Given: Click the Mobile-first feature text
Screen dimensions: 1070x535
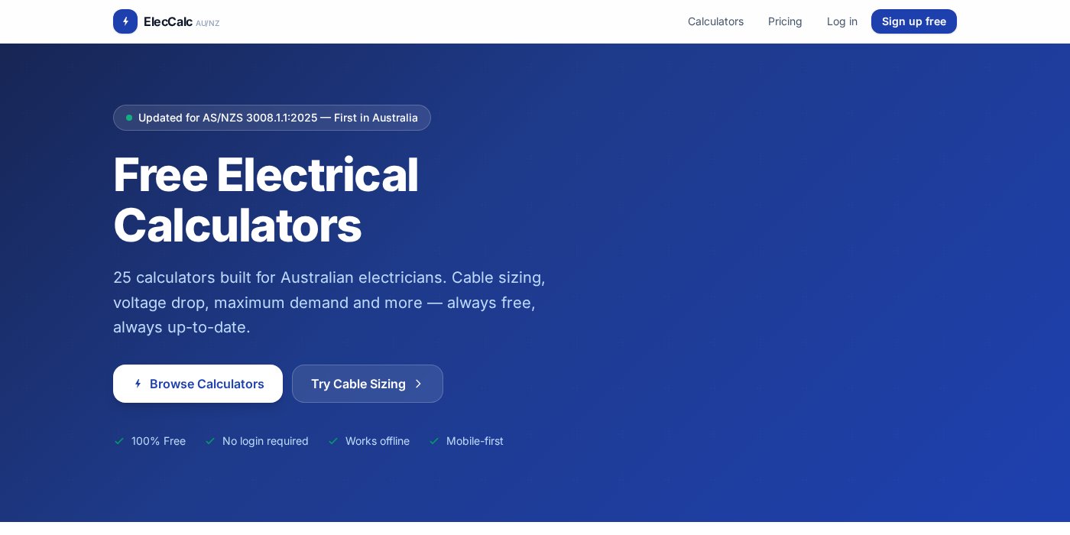Looking at the screenshot, I should click(x=475, y=441).
